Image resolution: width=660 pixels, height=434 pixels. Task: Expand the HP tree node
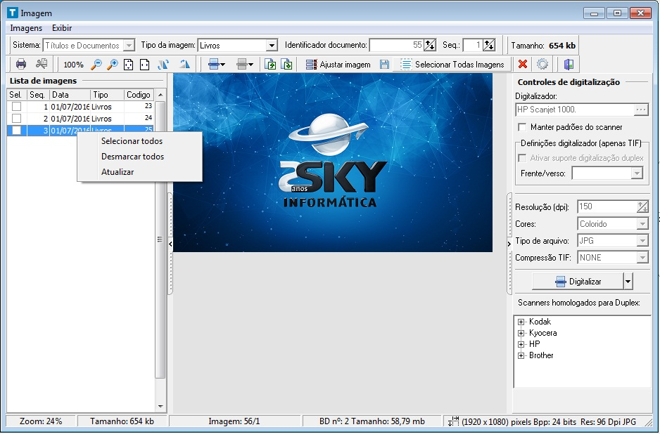(x=521, y=345)
